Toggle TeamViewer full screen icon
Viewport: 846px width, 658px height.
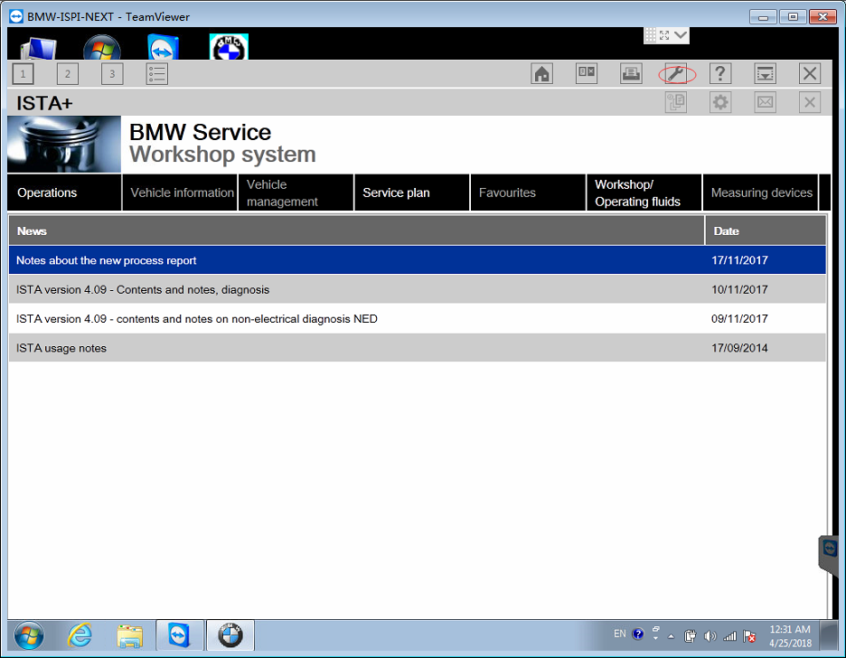(664, 35)
